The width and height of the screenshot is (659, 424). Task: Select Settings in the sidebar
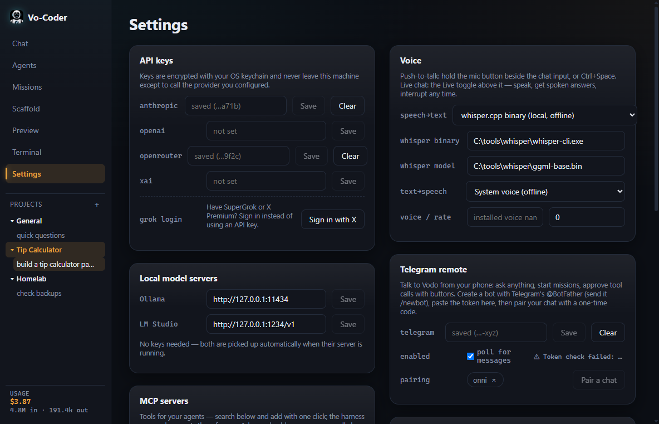click(x=55, y=174)
